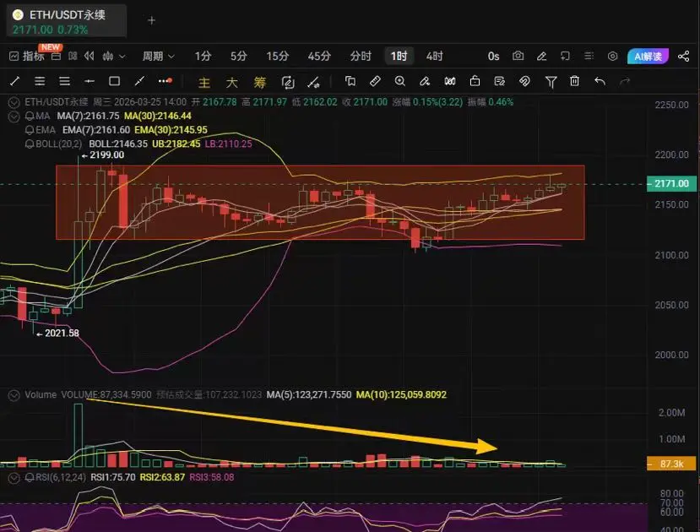700x532 pixels.
Task: Toggle EMA indicator alert bell
Action: click(30, 130)
